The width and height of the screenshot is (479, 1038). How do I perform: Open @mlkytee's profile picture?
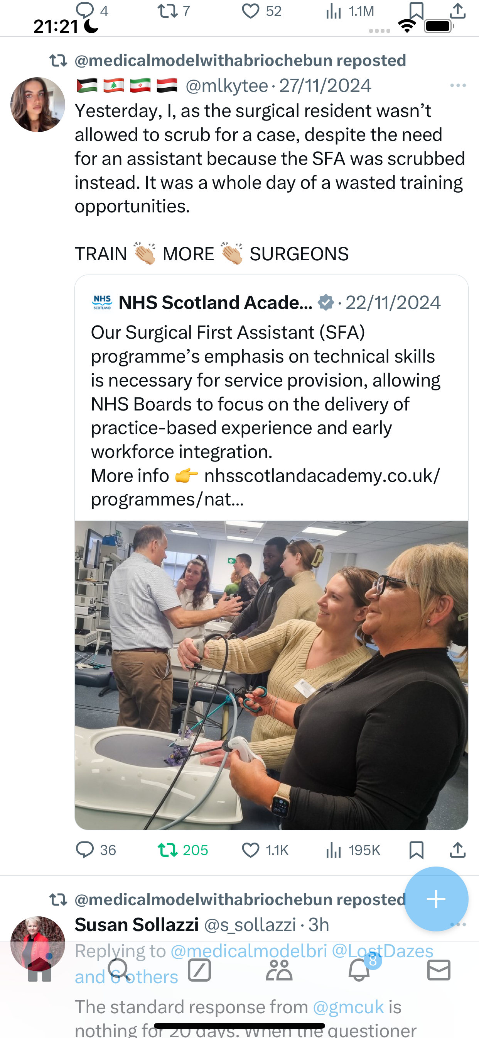click(38, 105)
